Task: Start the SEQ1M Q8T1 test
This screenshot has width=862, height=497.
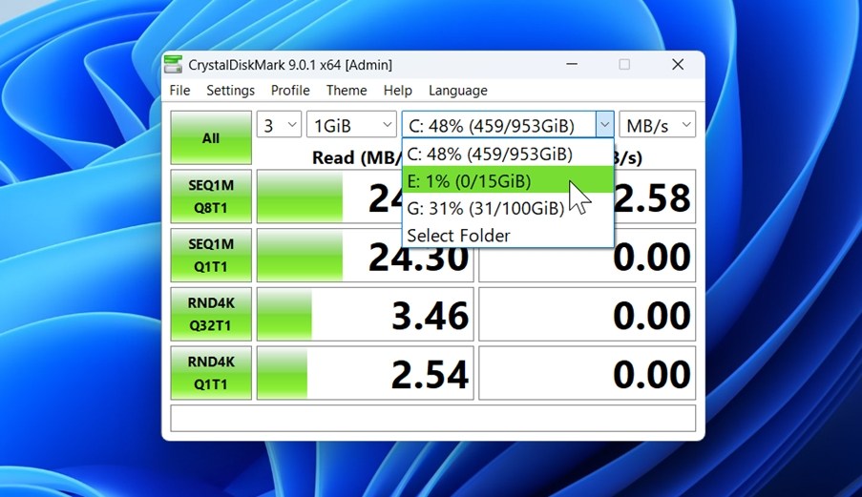Action: pos(211,198)
